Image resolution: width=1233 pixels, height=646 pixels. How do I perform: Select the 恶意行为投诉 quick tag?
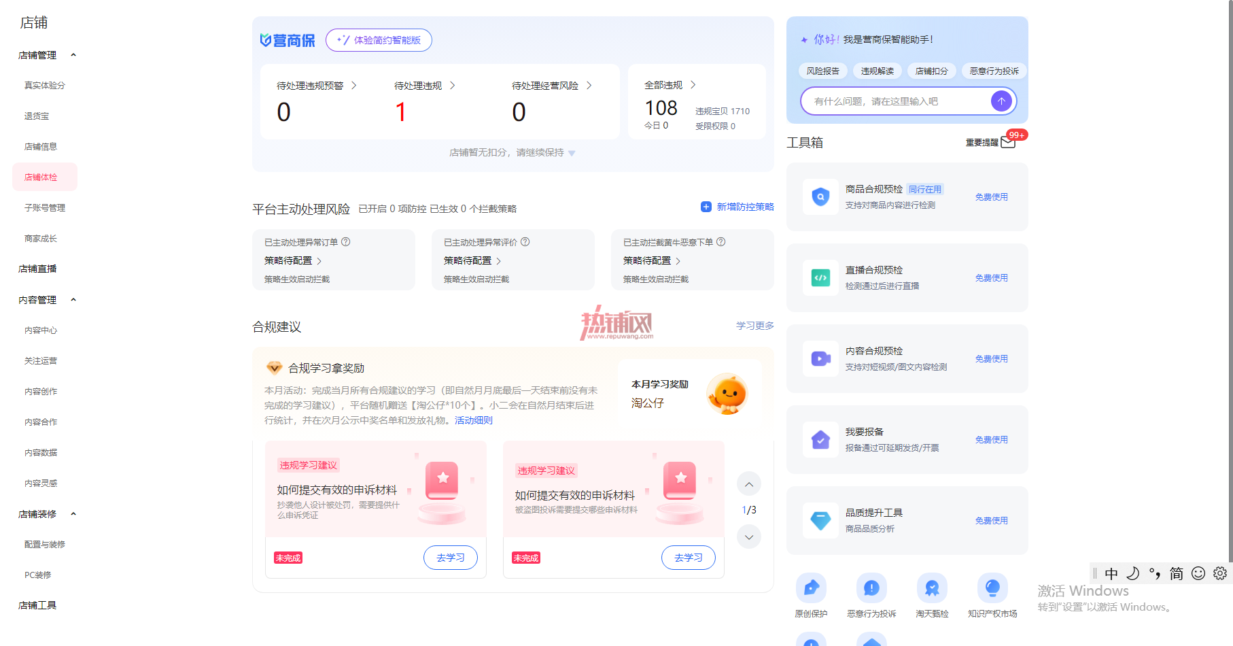(994, 71)
